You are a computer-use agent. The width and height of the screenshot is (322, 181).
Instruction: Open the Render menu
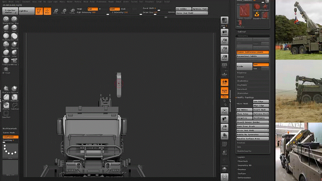tap(111, 2)
